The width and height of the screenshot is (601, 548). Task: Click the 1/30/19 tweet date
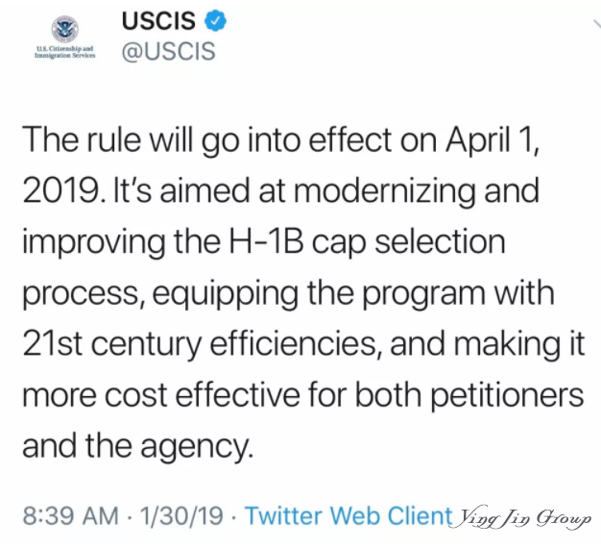[181, 515]
